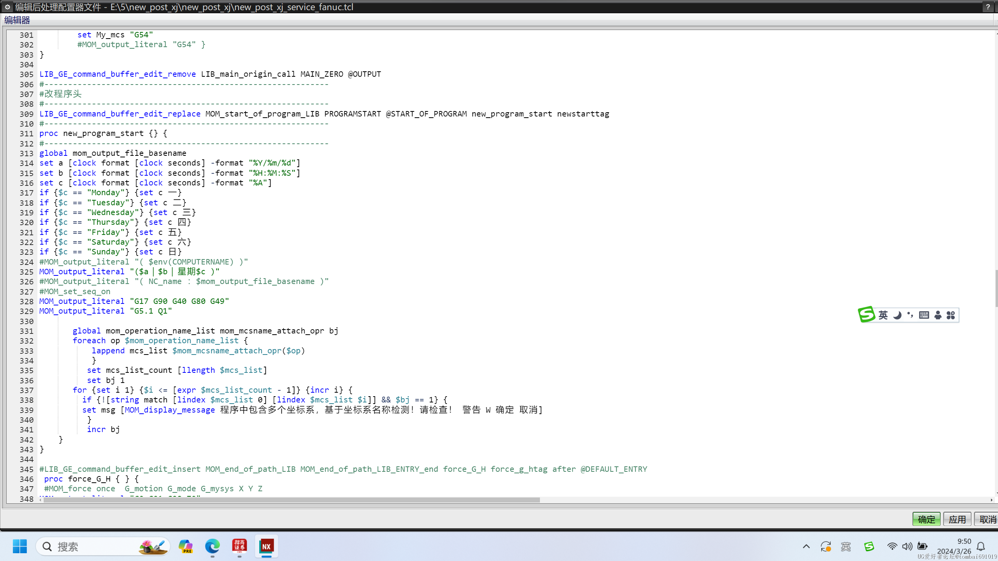The width and height of the screenshot is (998, 561).
Task: Click proc force_G_H on line 346
Action: point(77,479)
